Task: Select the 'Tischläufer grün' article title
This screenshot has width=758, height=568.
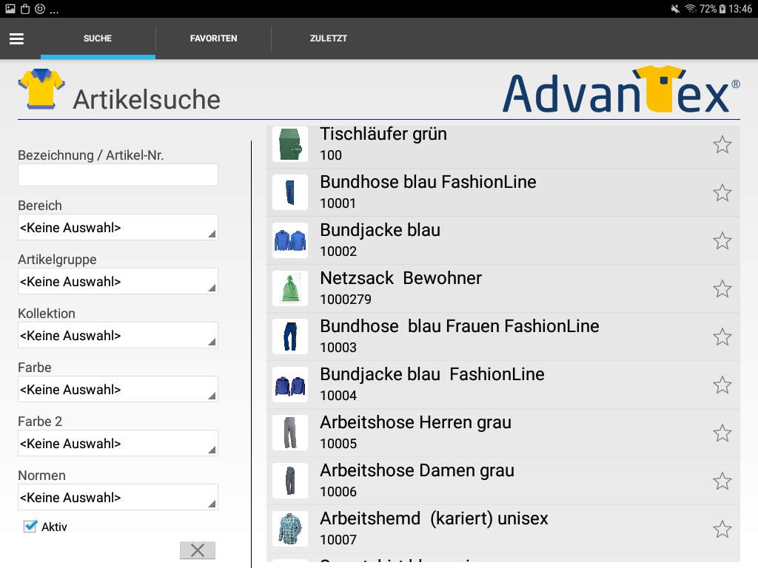Action: [383, 134]
